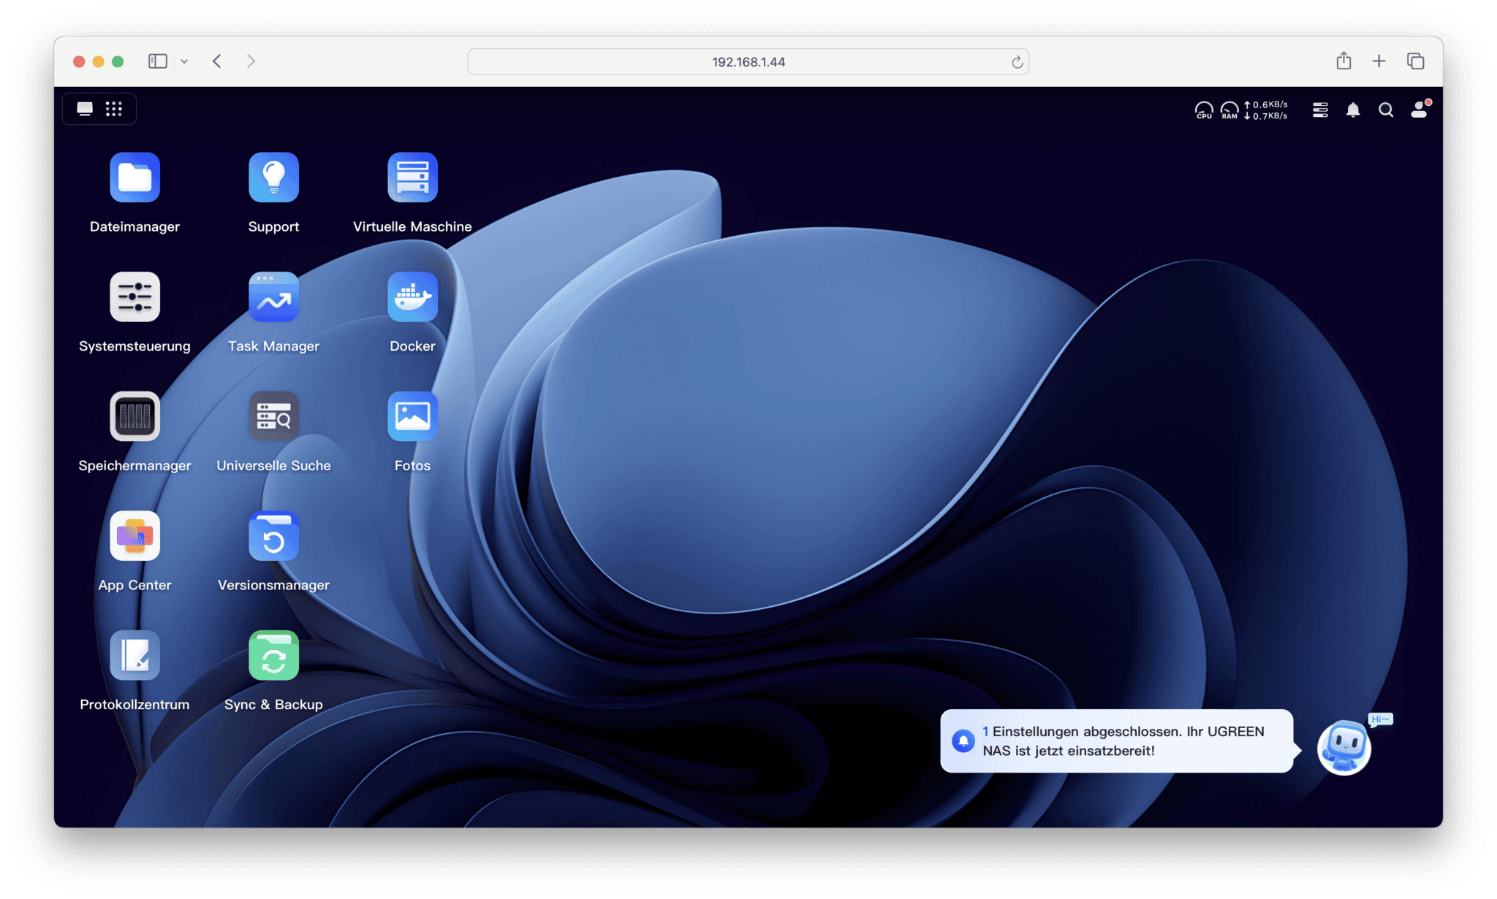The width and height of the screenshot is (1497, 899).
Task: Open the Versionsmanager app
Action: click(x=273, y=535)
